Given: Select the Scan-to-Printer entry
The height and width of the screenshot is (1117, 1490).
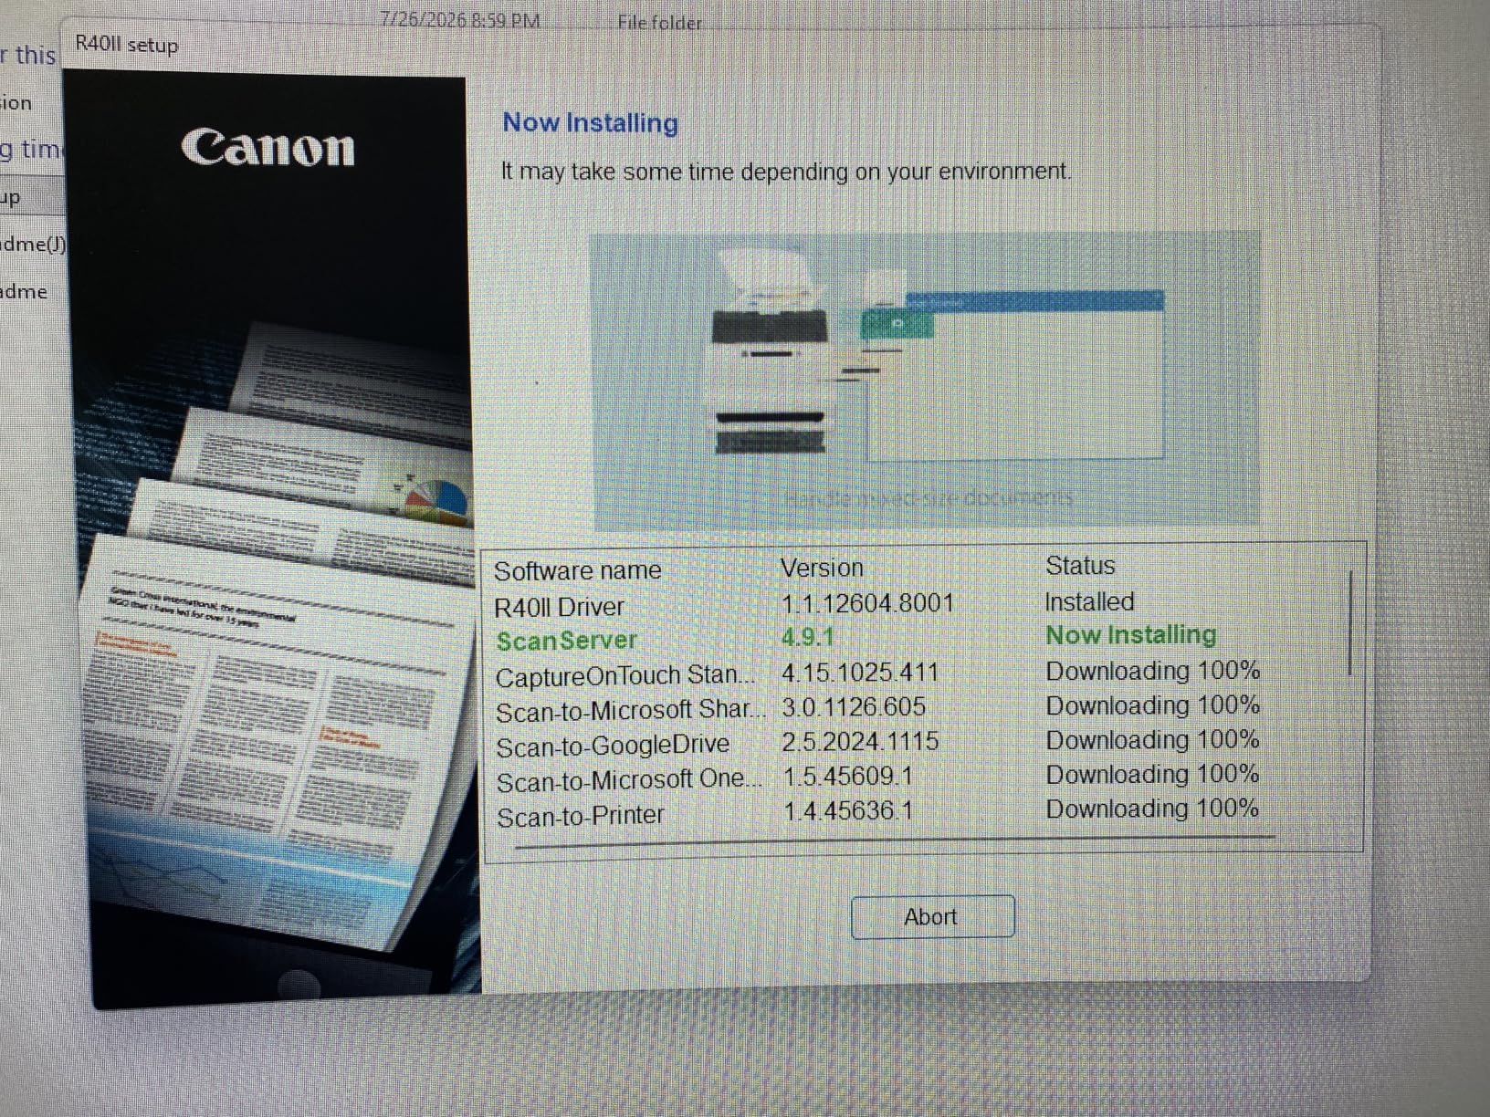Looking at the screenshot, I should [x=580, y=815].
